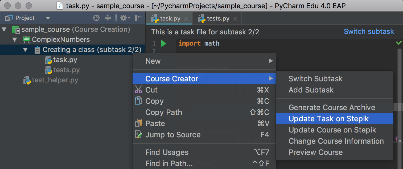Choose Course Creator in the context menu
Image resolution: width=403 pixels, height=169 pixels.
pos(204,79)
